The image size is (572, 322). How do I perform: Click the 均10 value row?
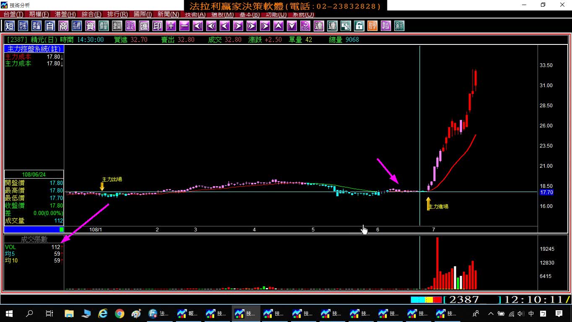[x=34, y=261]
